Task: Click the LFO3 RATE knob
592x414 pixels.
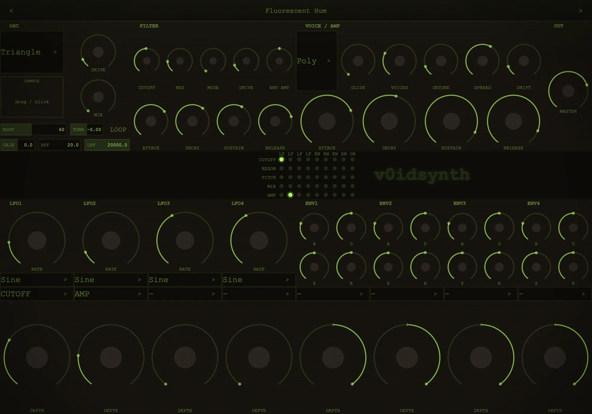Action: pyautogui.click(x=185, y=240)
